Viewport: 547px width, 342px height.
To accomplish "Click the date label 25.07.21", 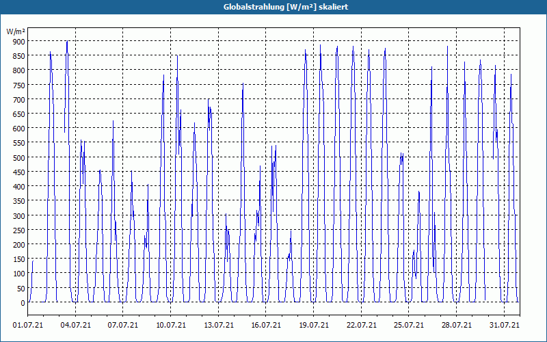I will click(408, 325).
